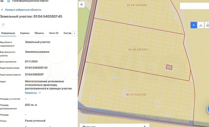The image size is (209, 127).
Task: Select the line measurement map tool
Action: [201, 25]
